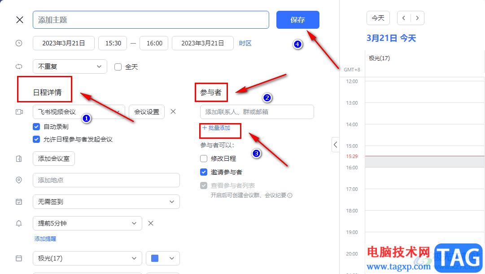Click the meeting room icon beside 添加会议室
Screen dimensions: 485x274
(x=19, y=159)
